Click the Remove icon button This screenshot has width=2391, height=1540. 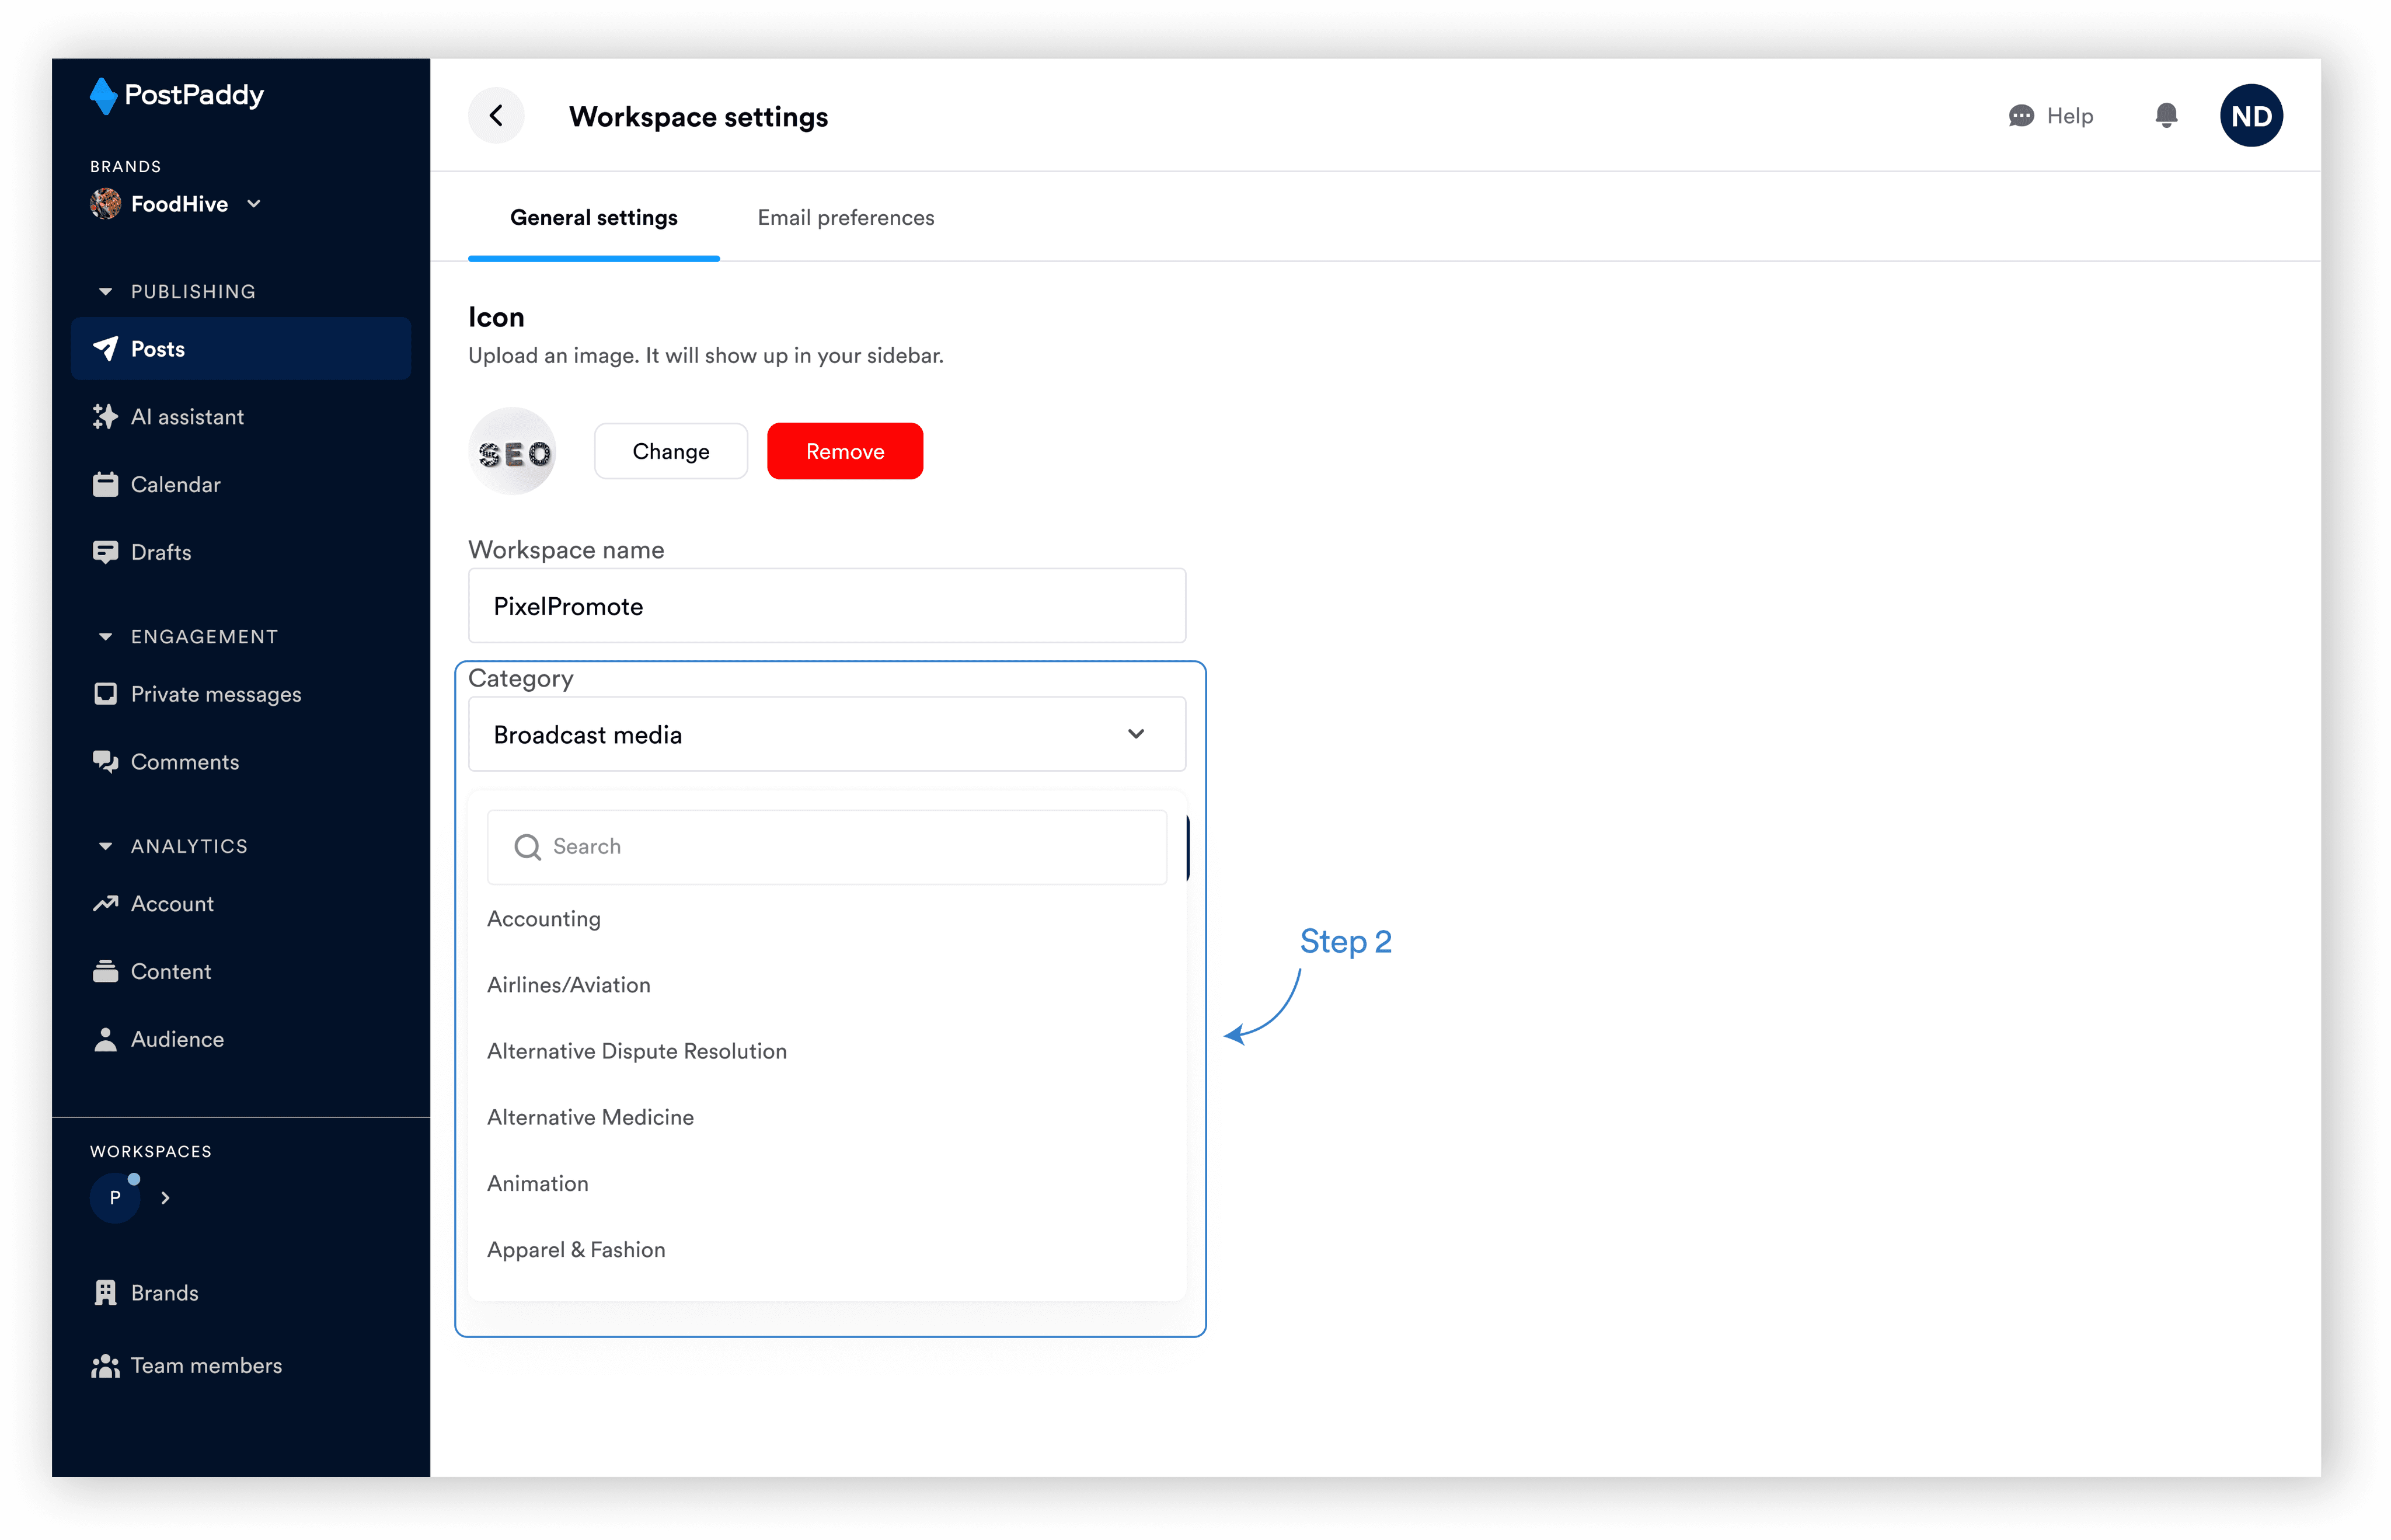point(844,452)
